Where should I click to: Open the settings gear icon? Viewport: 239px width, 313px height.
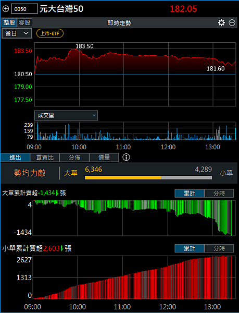click(x=221, y=23)
